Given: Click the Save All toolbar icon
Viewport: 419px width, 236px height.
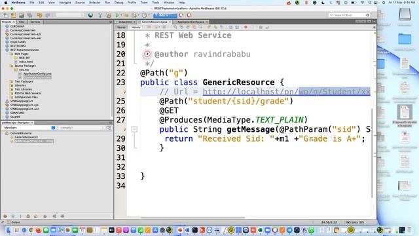Looking at the screenshot, I should pyautogui.click(x=29, y=15).
